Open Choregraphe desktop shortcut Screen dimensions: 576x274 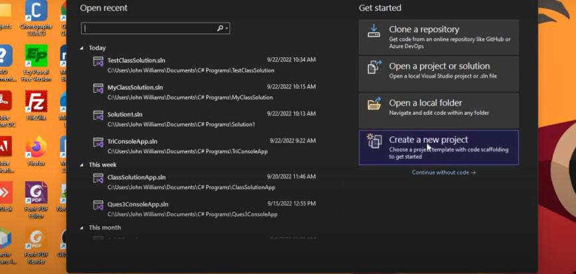pos(36,19)
